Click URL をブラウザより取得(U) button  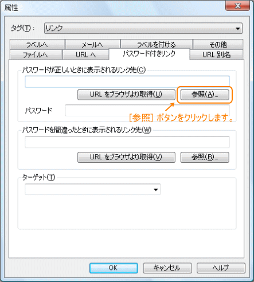point(126,95)
